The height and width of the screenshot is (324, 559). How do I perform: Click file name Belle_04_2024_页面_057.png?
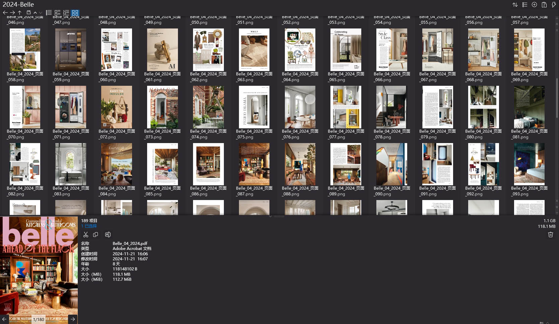(530, 20)
